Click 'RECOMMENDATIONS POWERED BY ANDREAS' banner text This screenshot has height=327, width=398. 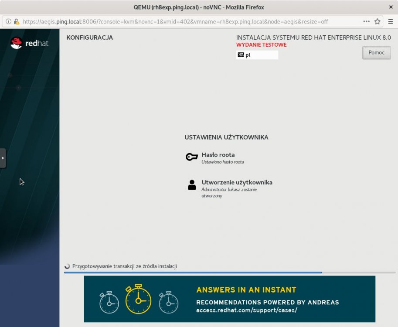tap(268, 303)
